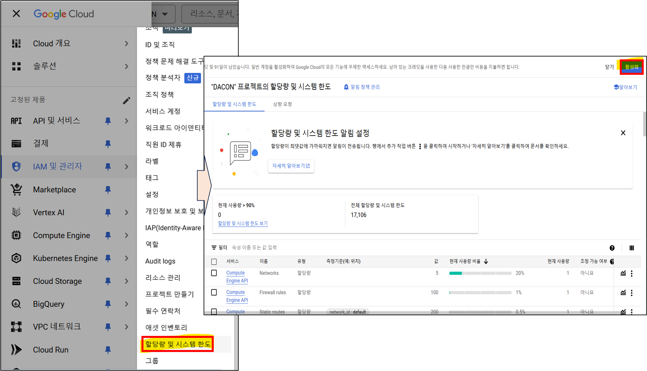Check the Networks quota row checkbox
The height and width of the screenshot is (371, 647).
tap(214, 273)
